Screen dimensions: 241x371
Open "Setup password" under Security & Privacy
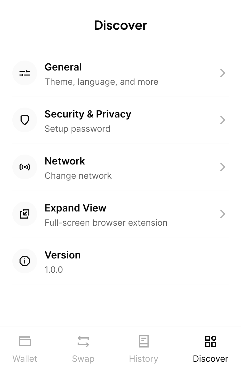[x=77, y=129]
